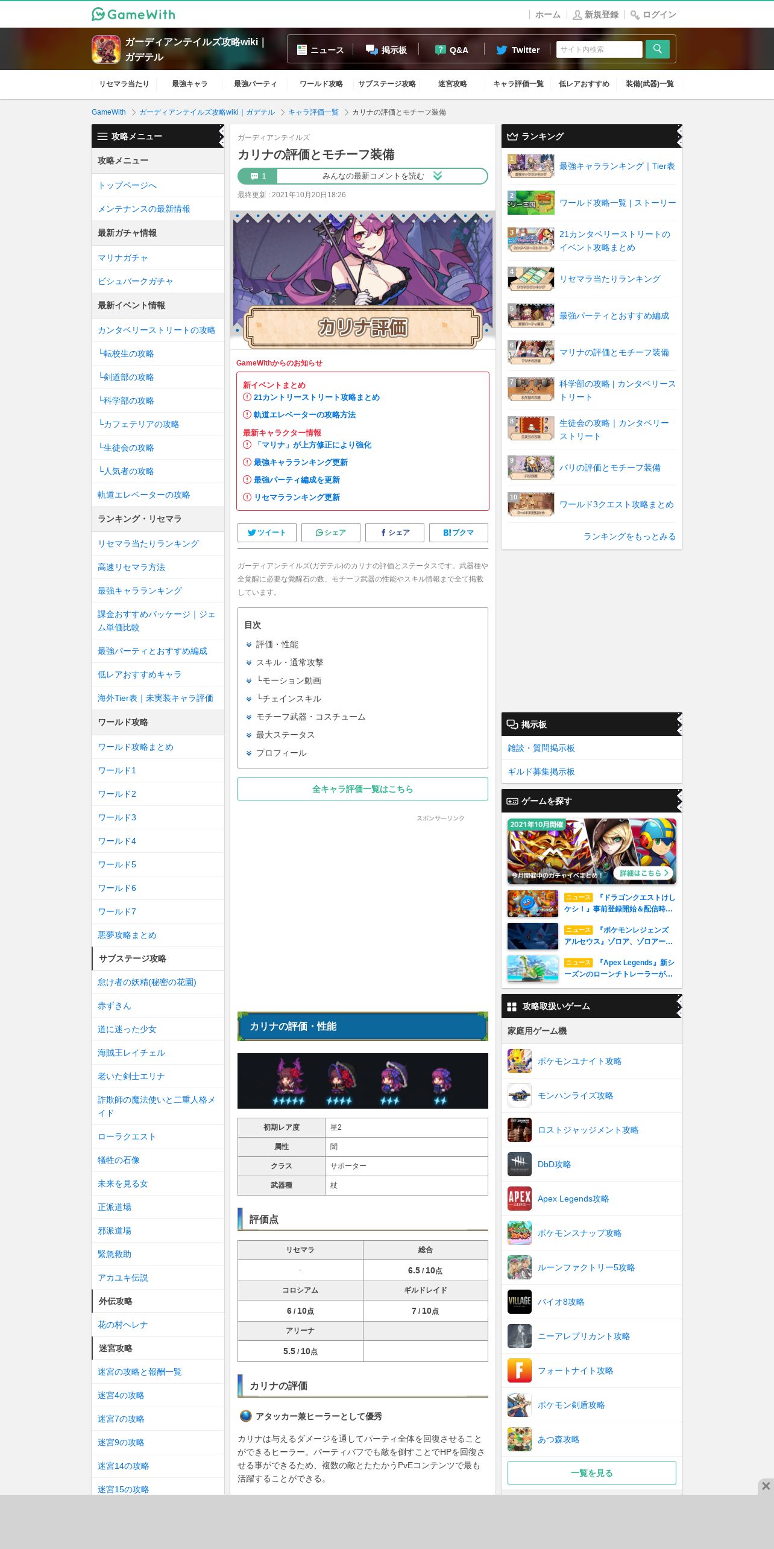774x1549 pixels.
Task: Open the Twitter header link
Action: (x=518, y=50)
